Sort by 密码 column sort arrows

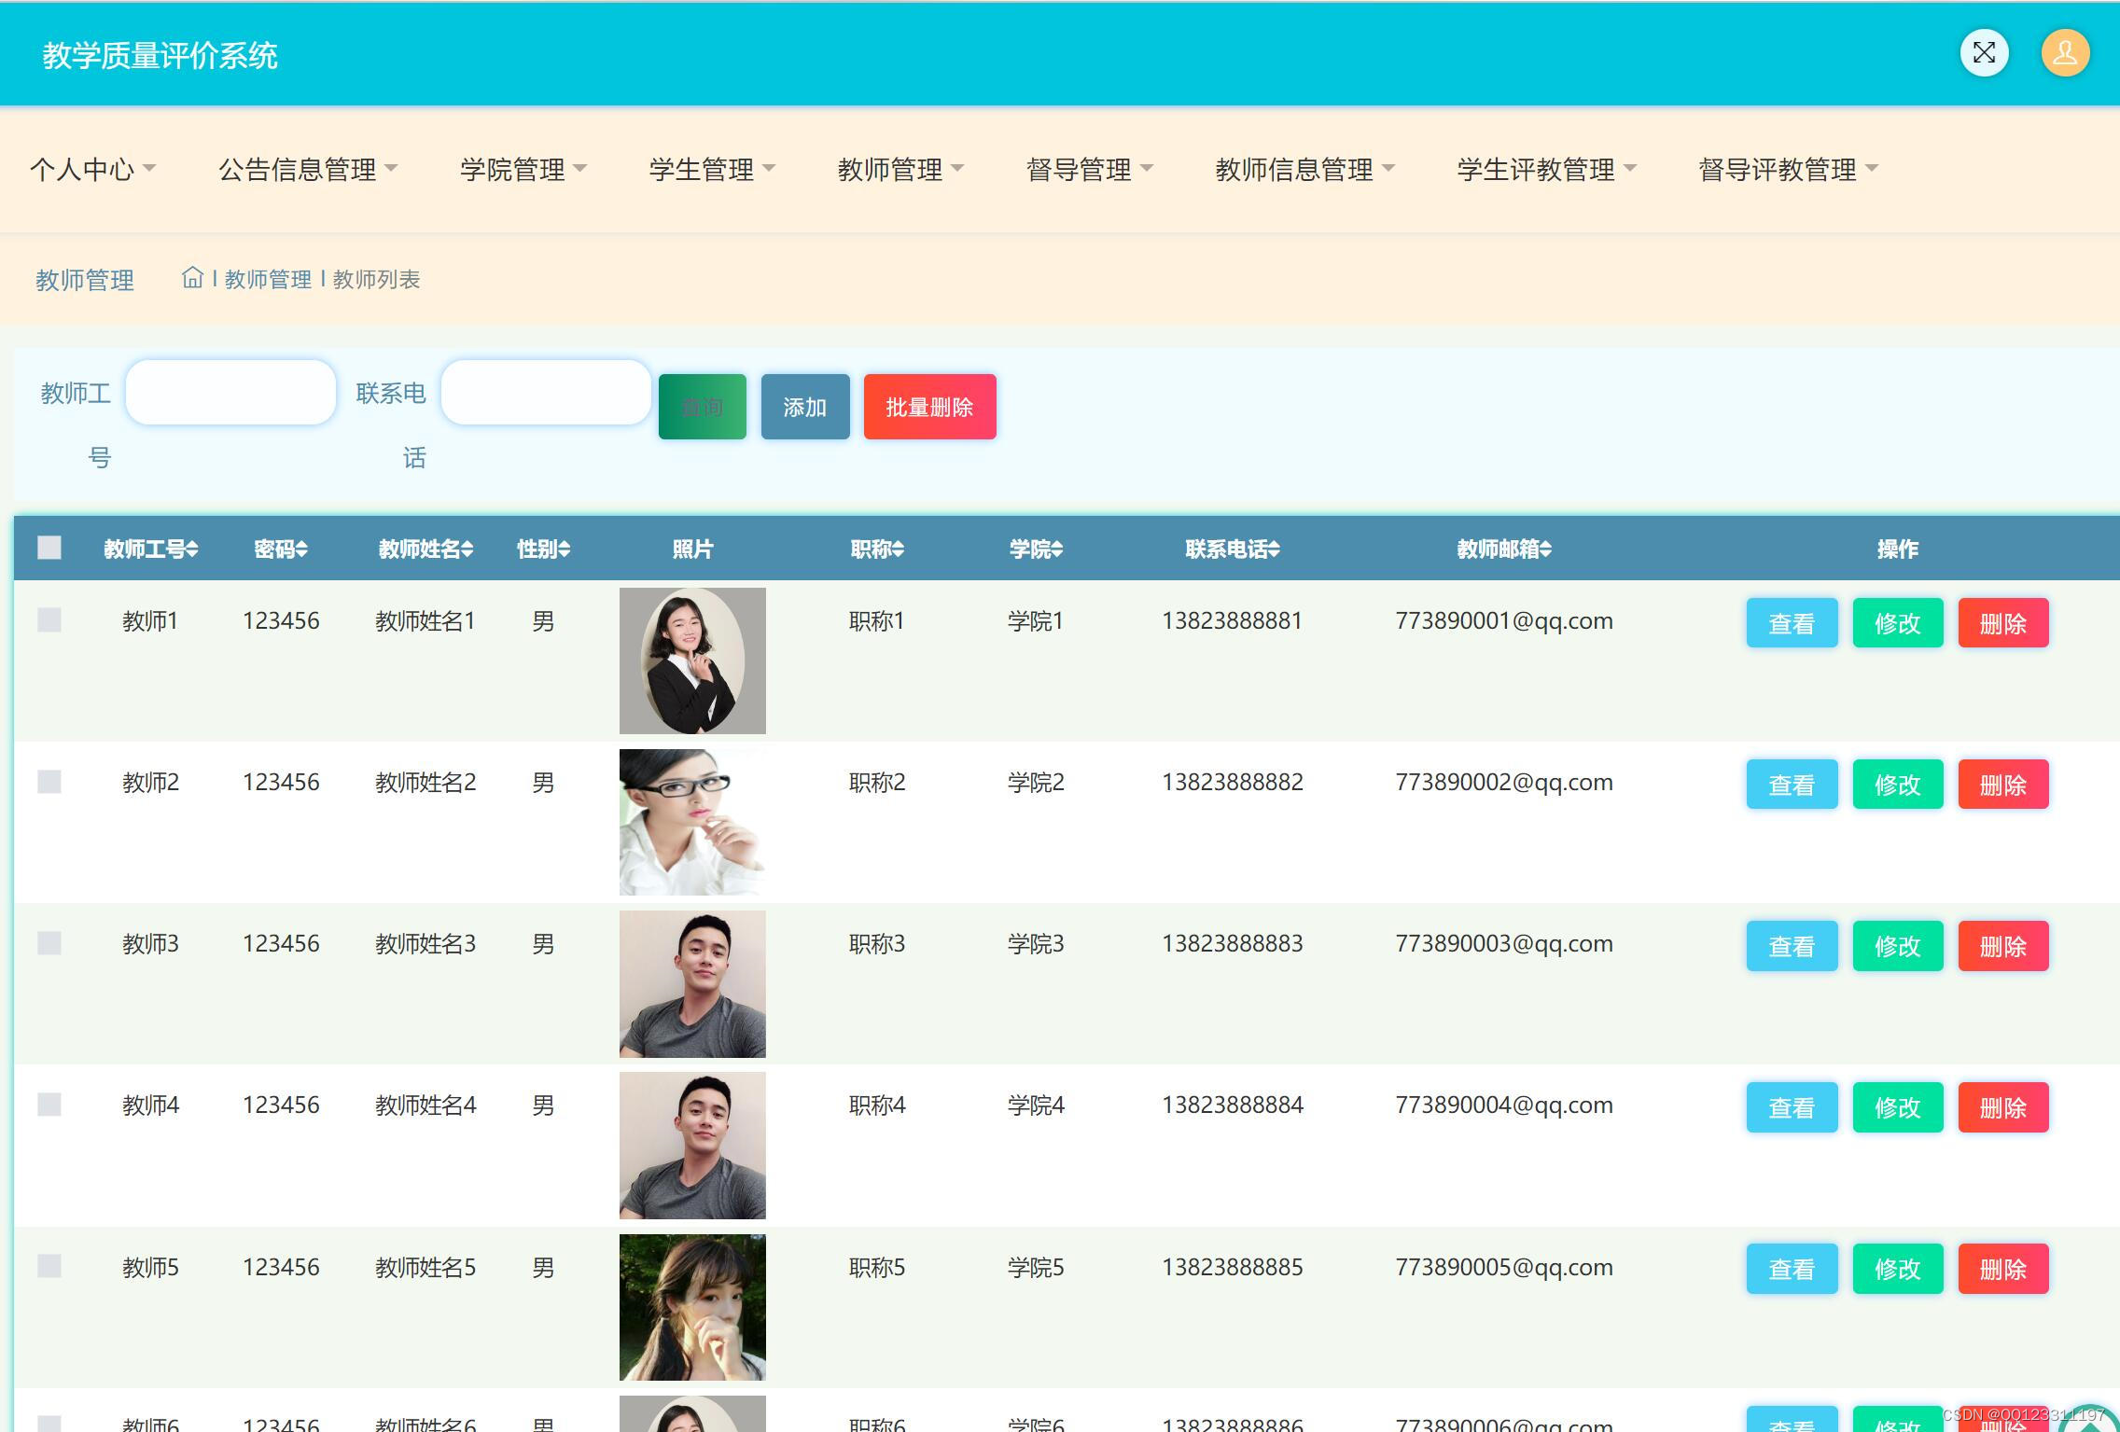click(x=301, y=549)
